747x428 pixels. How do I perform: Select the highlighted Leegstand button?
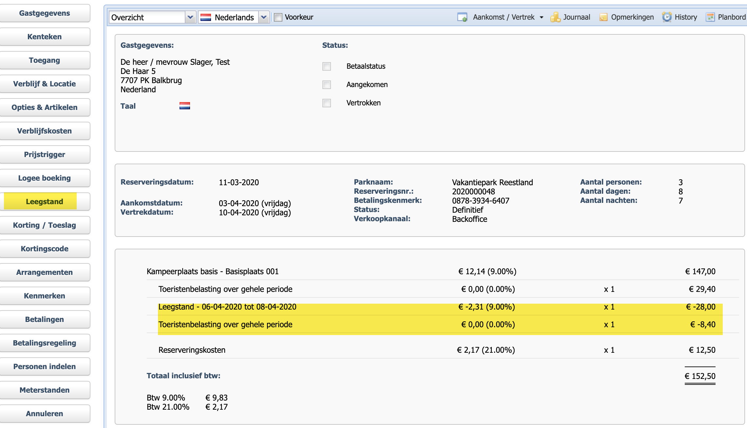tap(45, 202)
